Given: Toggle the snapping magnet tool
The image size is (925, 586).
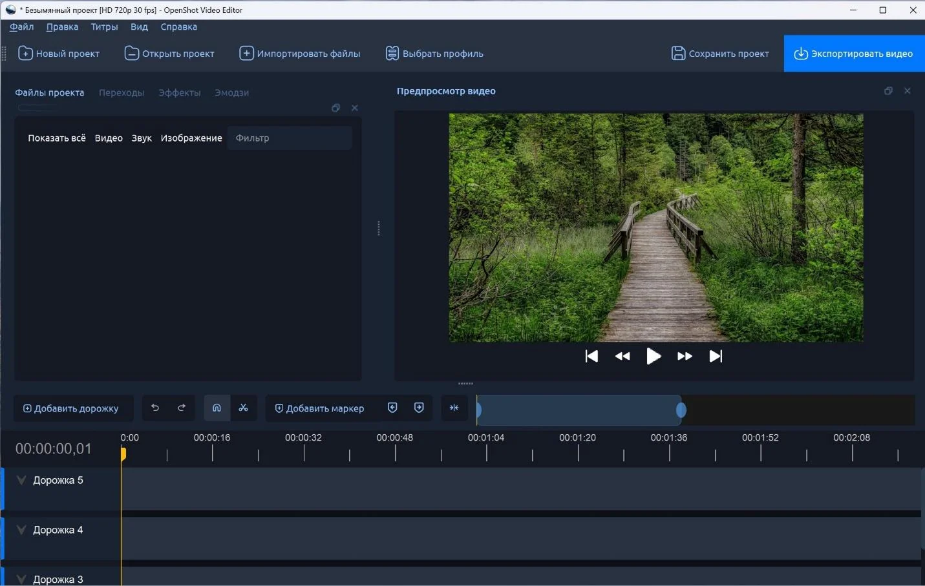Looking at the screenshot, I should click(x=217, y=408).
